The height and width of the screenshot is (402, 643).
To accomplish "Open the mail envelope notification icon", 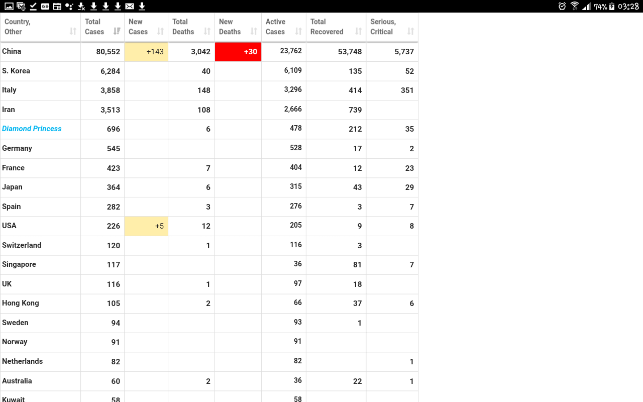I will [130, 6].
